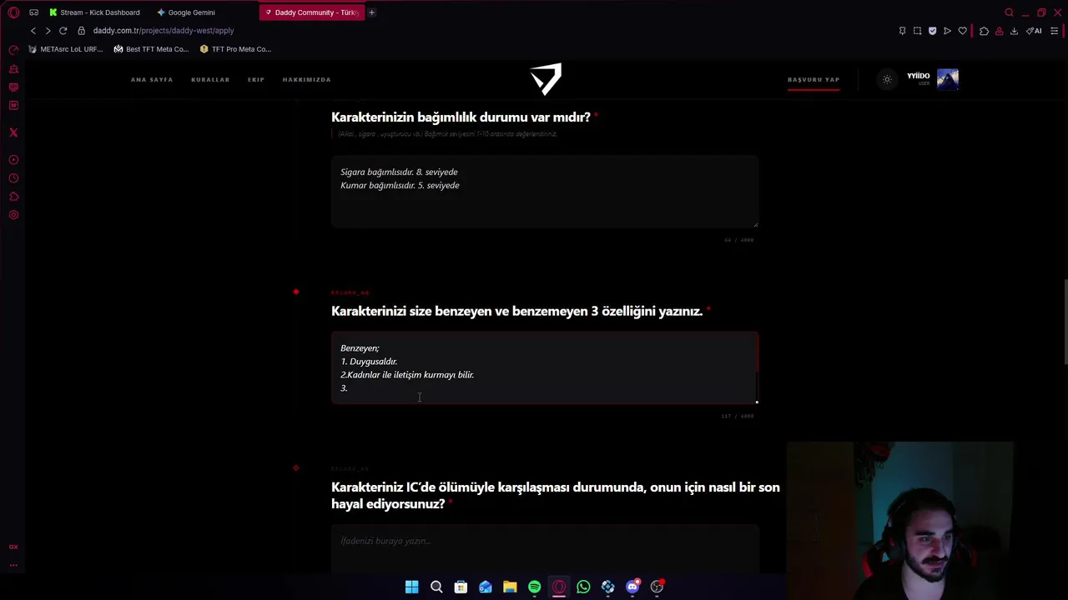This screenshot has height=600, width=1068.
Task: Open the X (Twitter) sidebar icon
Action: pyautogui.click(x=13, y=132)
